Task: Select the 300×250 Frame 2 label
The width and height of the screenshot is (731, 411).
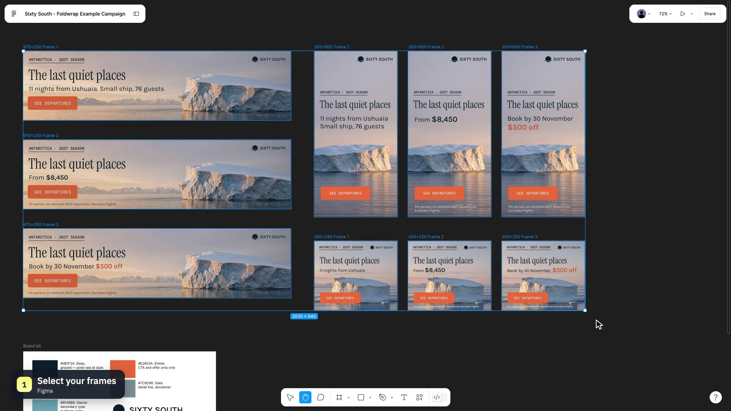Action: 426,237
